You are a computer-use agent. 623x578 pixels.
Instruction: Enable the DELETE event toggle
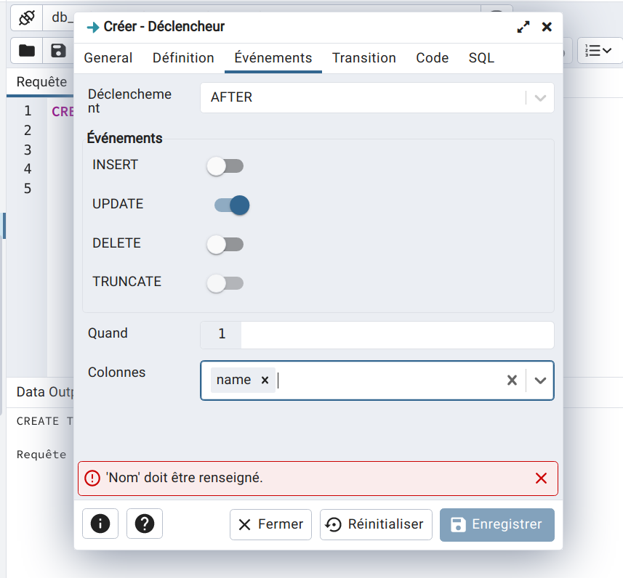point(225,244)
